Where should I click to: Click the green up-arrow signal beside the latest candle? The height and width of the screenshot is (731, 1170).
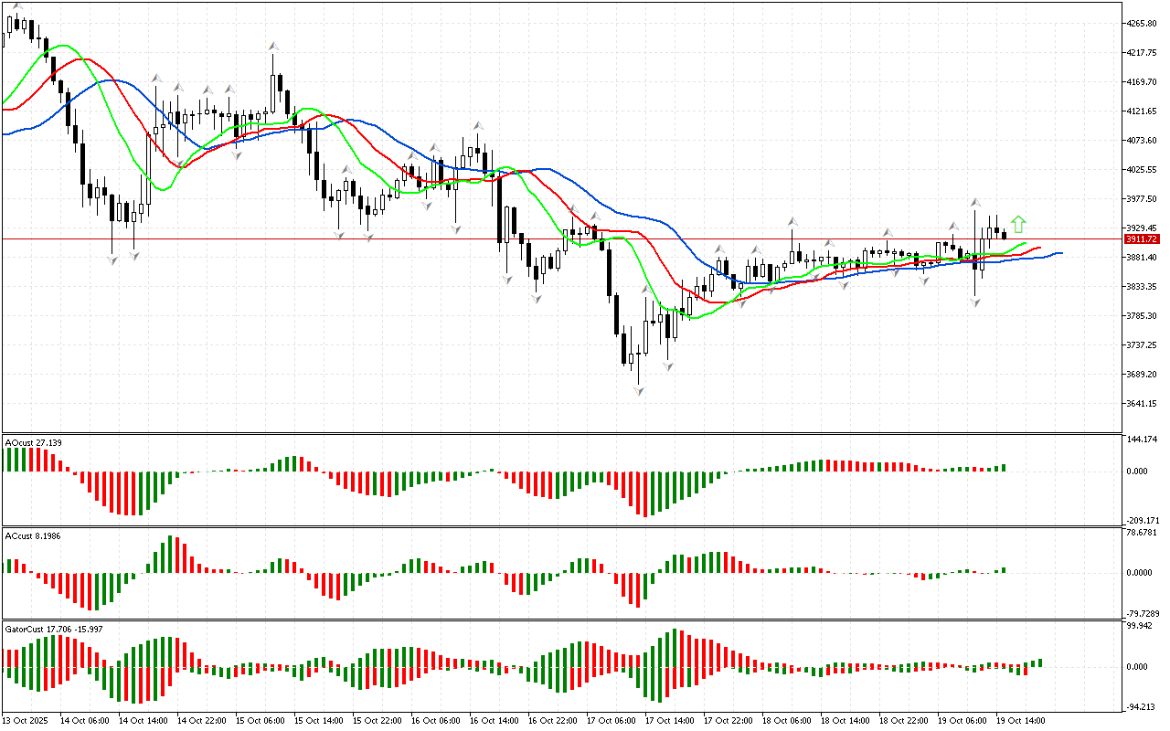point(1018,225)
